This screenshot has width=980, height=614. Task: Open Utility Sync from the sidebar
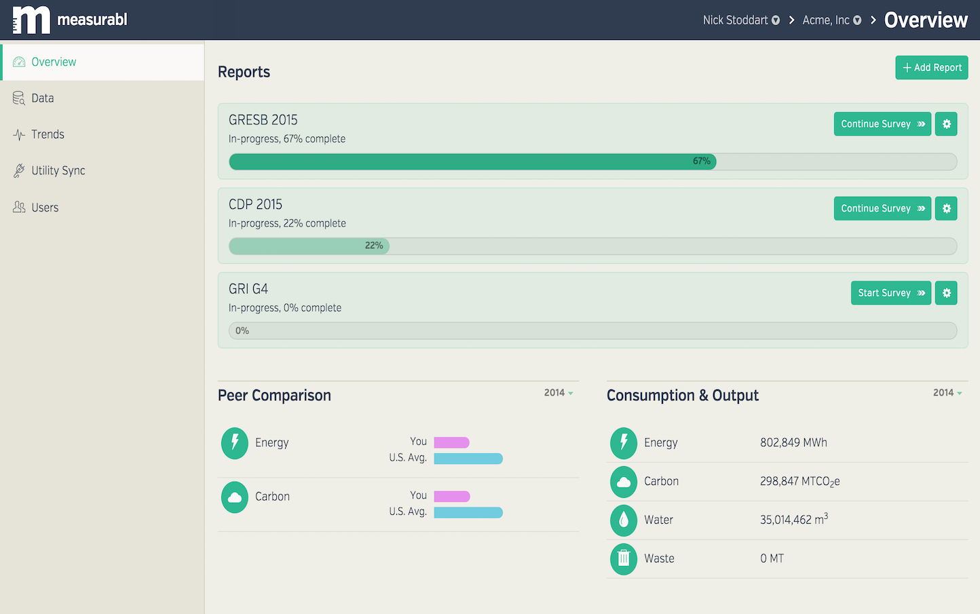click(x=102, y=171)
